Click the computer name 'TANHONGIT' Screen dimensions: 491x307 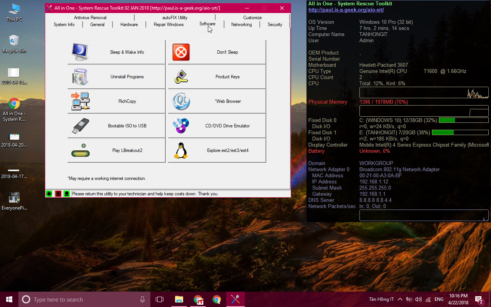tap(374, 35)
